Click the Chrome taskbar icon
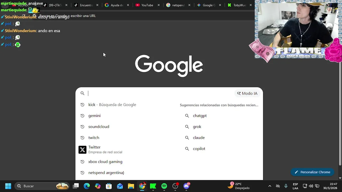The width and height of the screenshot is (342, 192). click(142, 186)
